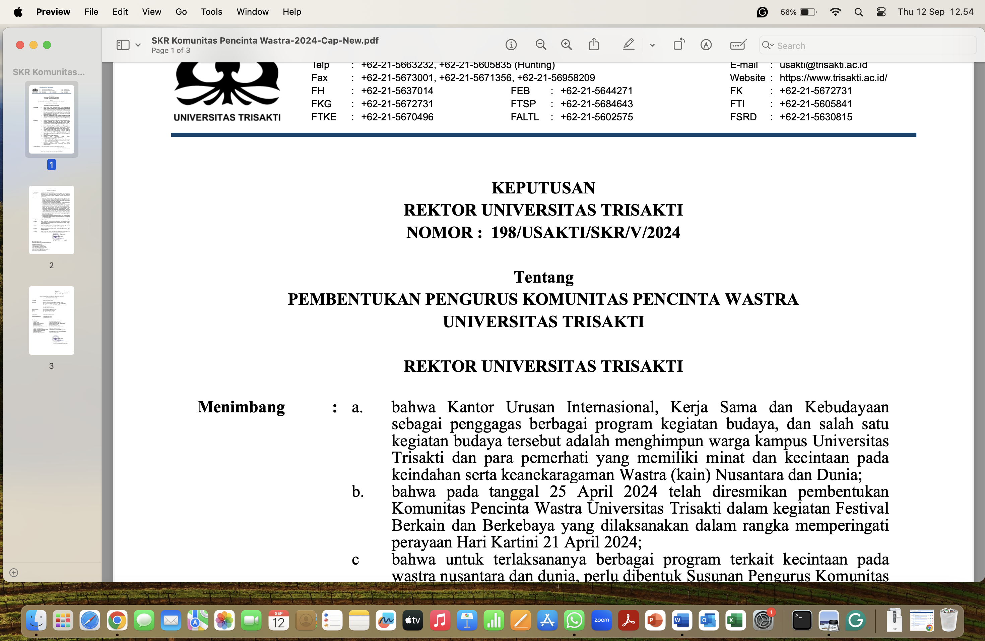Viewport: 985px width, 641px height.
Task: Click the Grammarly menu bar icon
Action: click(762, 12)
